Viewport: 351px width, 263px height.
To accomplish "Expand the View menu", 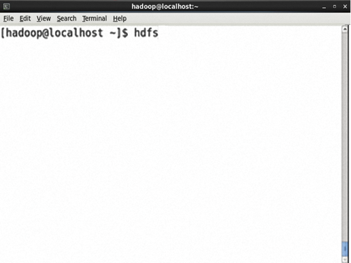I will pos(44,18).
